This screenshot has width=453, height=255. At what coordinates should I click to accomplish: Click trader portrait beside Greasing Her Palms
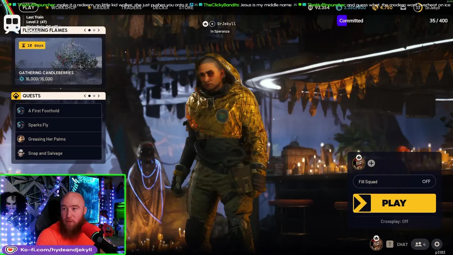tap(21, 139)
